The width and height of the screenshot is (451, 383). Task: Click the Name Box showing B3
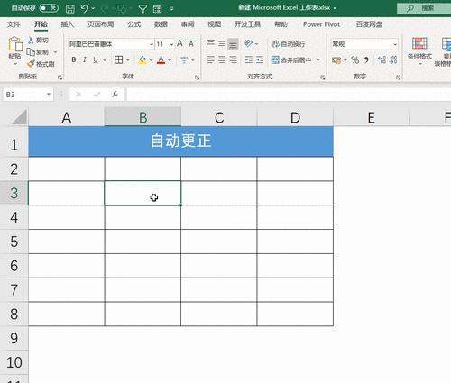click(x=28, y=95)
